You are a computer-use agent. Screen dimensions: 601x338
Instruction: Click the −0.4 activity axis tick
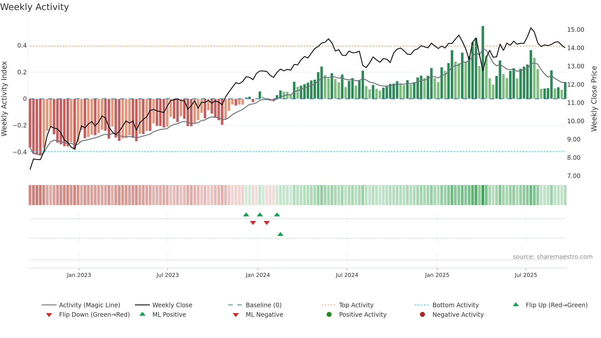[20, 152]
